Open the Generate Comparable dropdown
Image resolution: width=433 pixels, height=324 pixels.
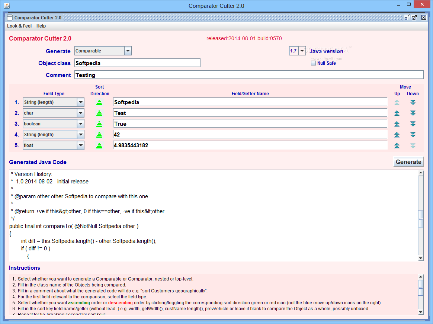coord(128,51)
